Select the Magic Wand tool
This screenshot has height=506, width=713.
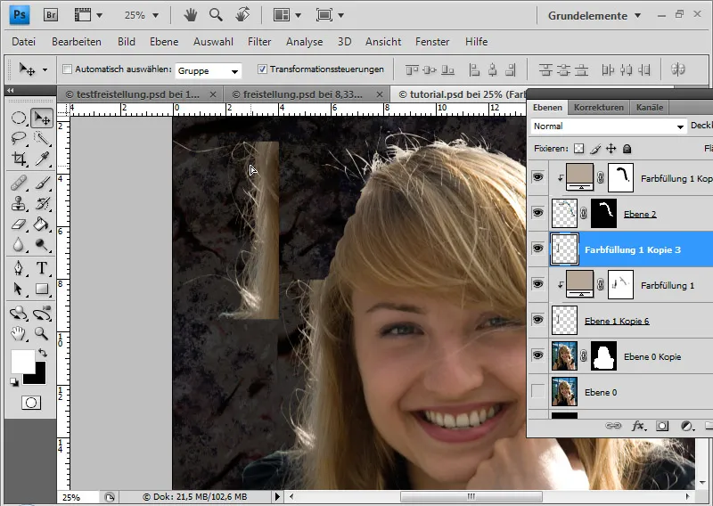click(42, 138)
